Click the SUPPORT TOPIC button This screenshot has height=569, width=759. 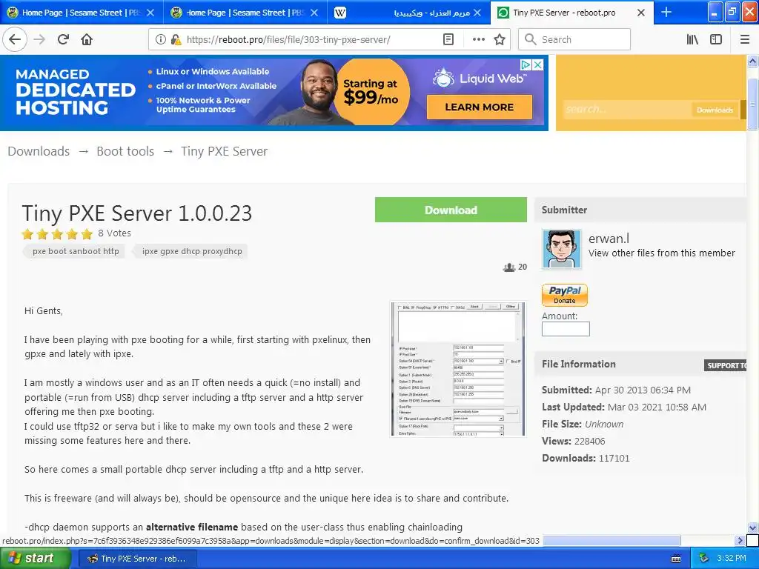click(726, 365)
